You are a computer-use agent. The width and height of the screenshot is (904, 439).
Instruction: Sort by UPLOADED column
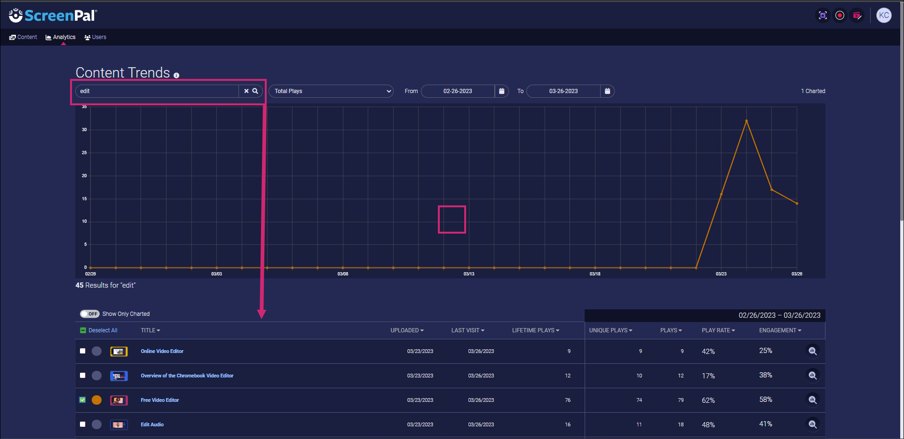pyautogui.click(x=407, y=330)
